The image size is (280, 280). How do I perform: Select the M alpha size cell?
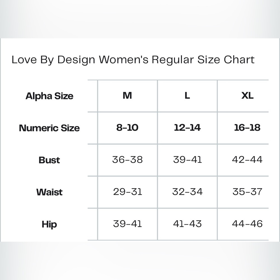pos(127,95)
